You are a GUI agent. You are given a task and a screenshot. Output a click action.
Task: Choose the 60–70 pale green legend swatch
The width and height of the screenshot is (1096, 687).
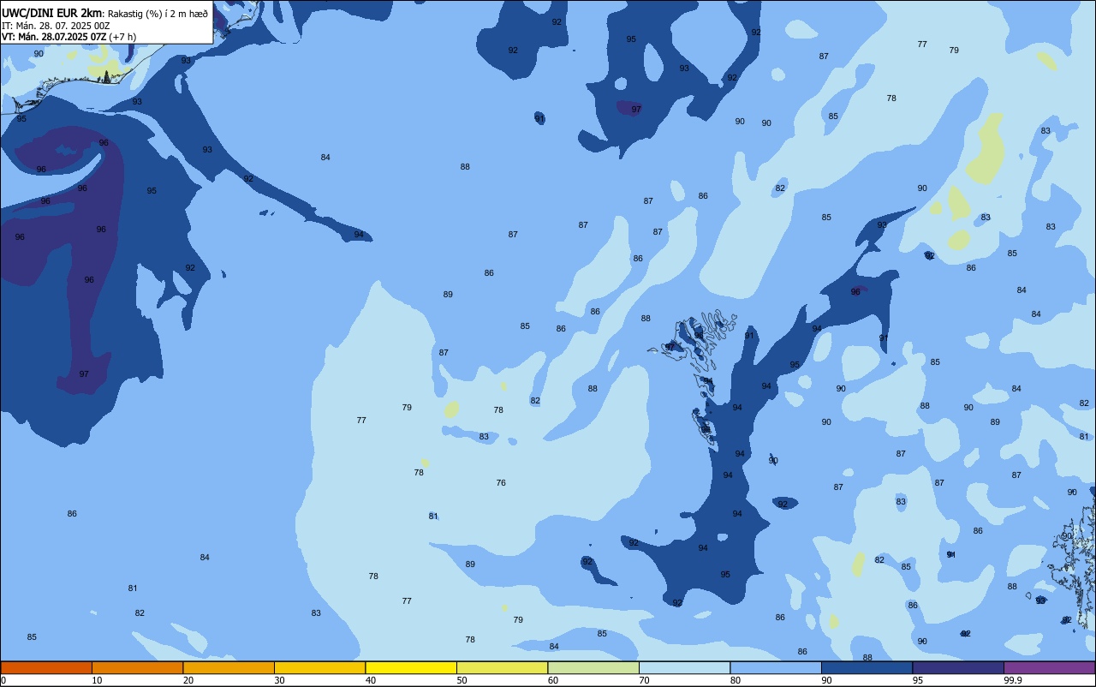593,667
